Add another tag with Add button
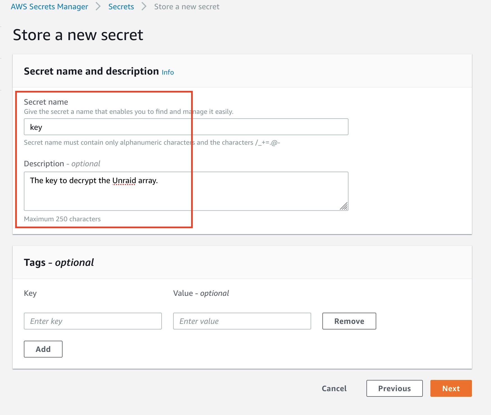The height and width of the screenshot is (415, 491). pos(43,349)
